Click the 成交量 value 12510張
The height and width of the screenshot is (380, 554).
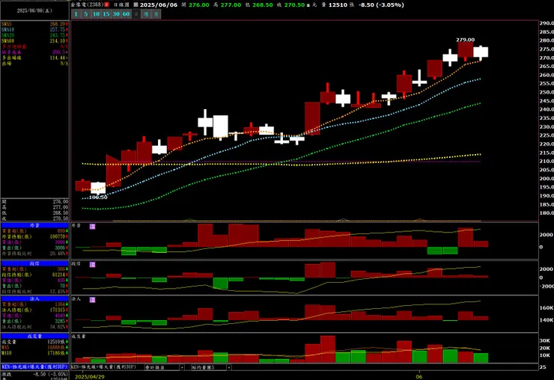coord(58,342)
